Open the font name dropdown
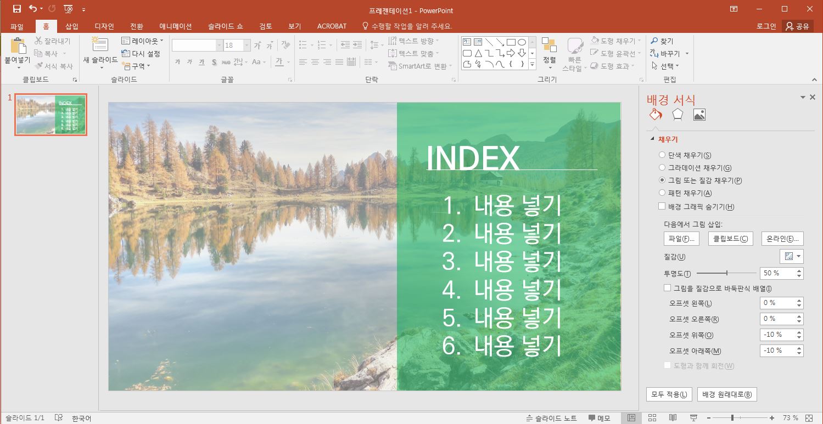Image resolution: width=823 pixels, height=424 pixels. pyautogui.click(x=220, y=46)
